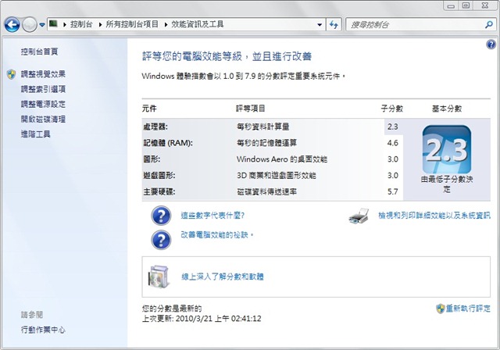
Task: Open 調整視覺效果 sidebar link
Action: point(43,74)
